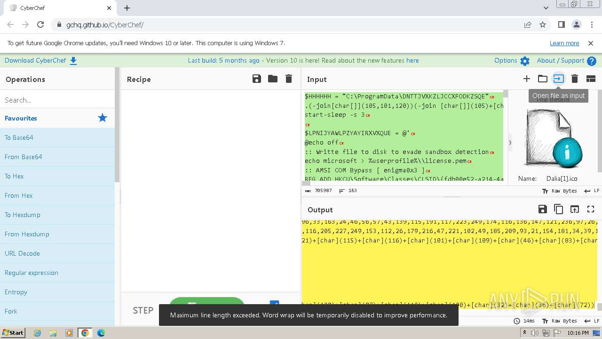Click the new features here link

412,61
